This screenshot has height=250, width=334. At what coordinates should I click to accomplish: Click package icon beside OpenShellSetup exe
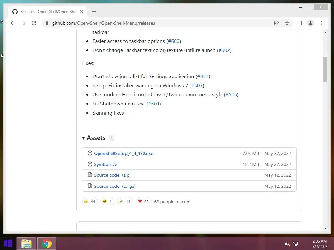tap(90, 153)
